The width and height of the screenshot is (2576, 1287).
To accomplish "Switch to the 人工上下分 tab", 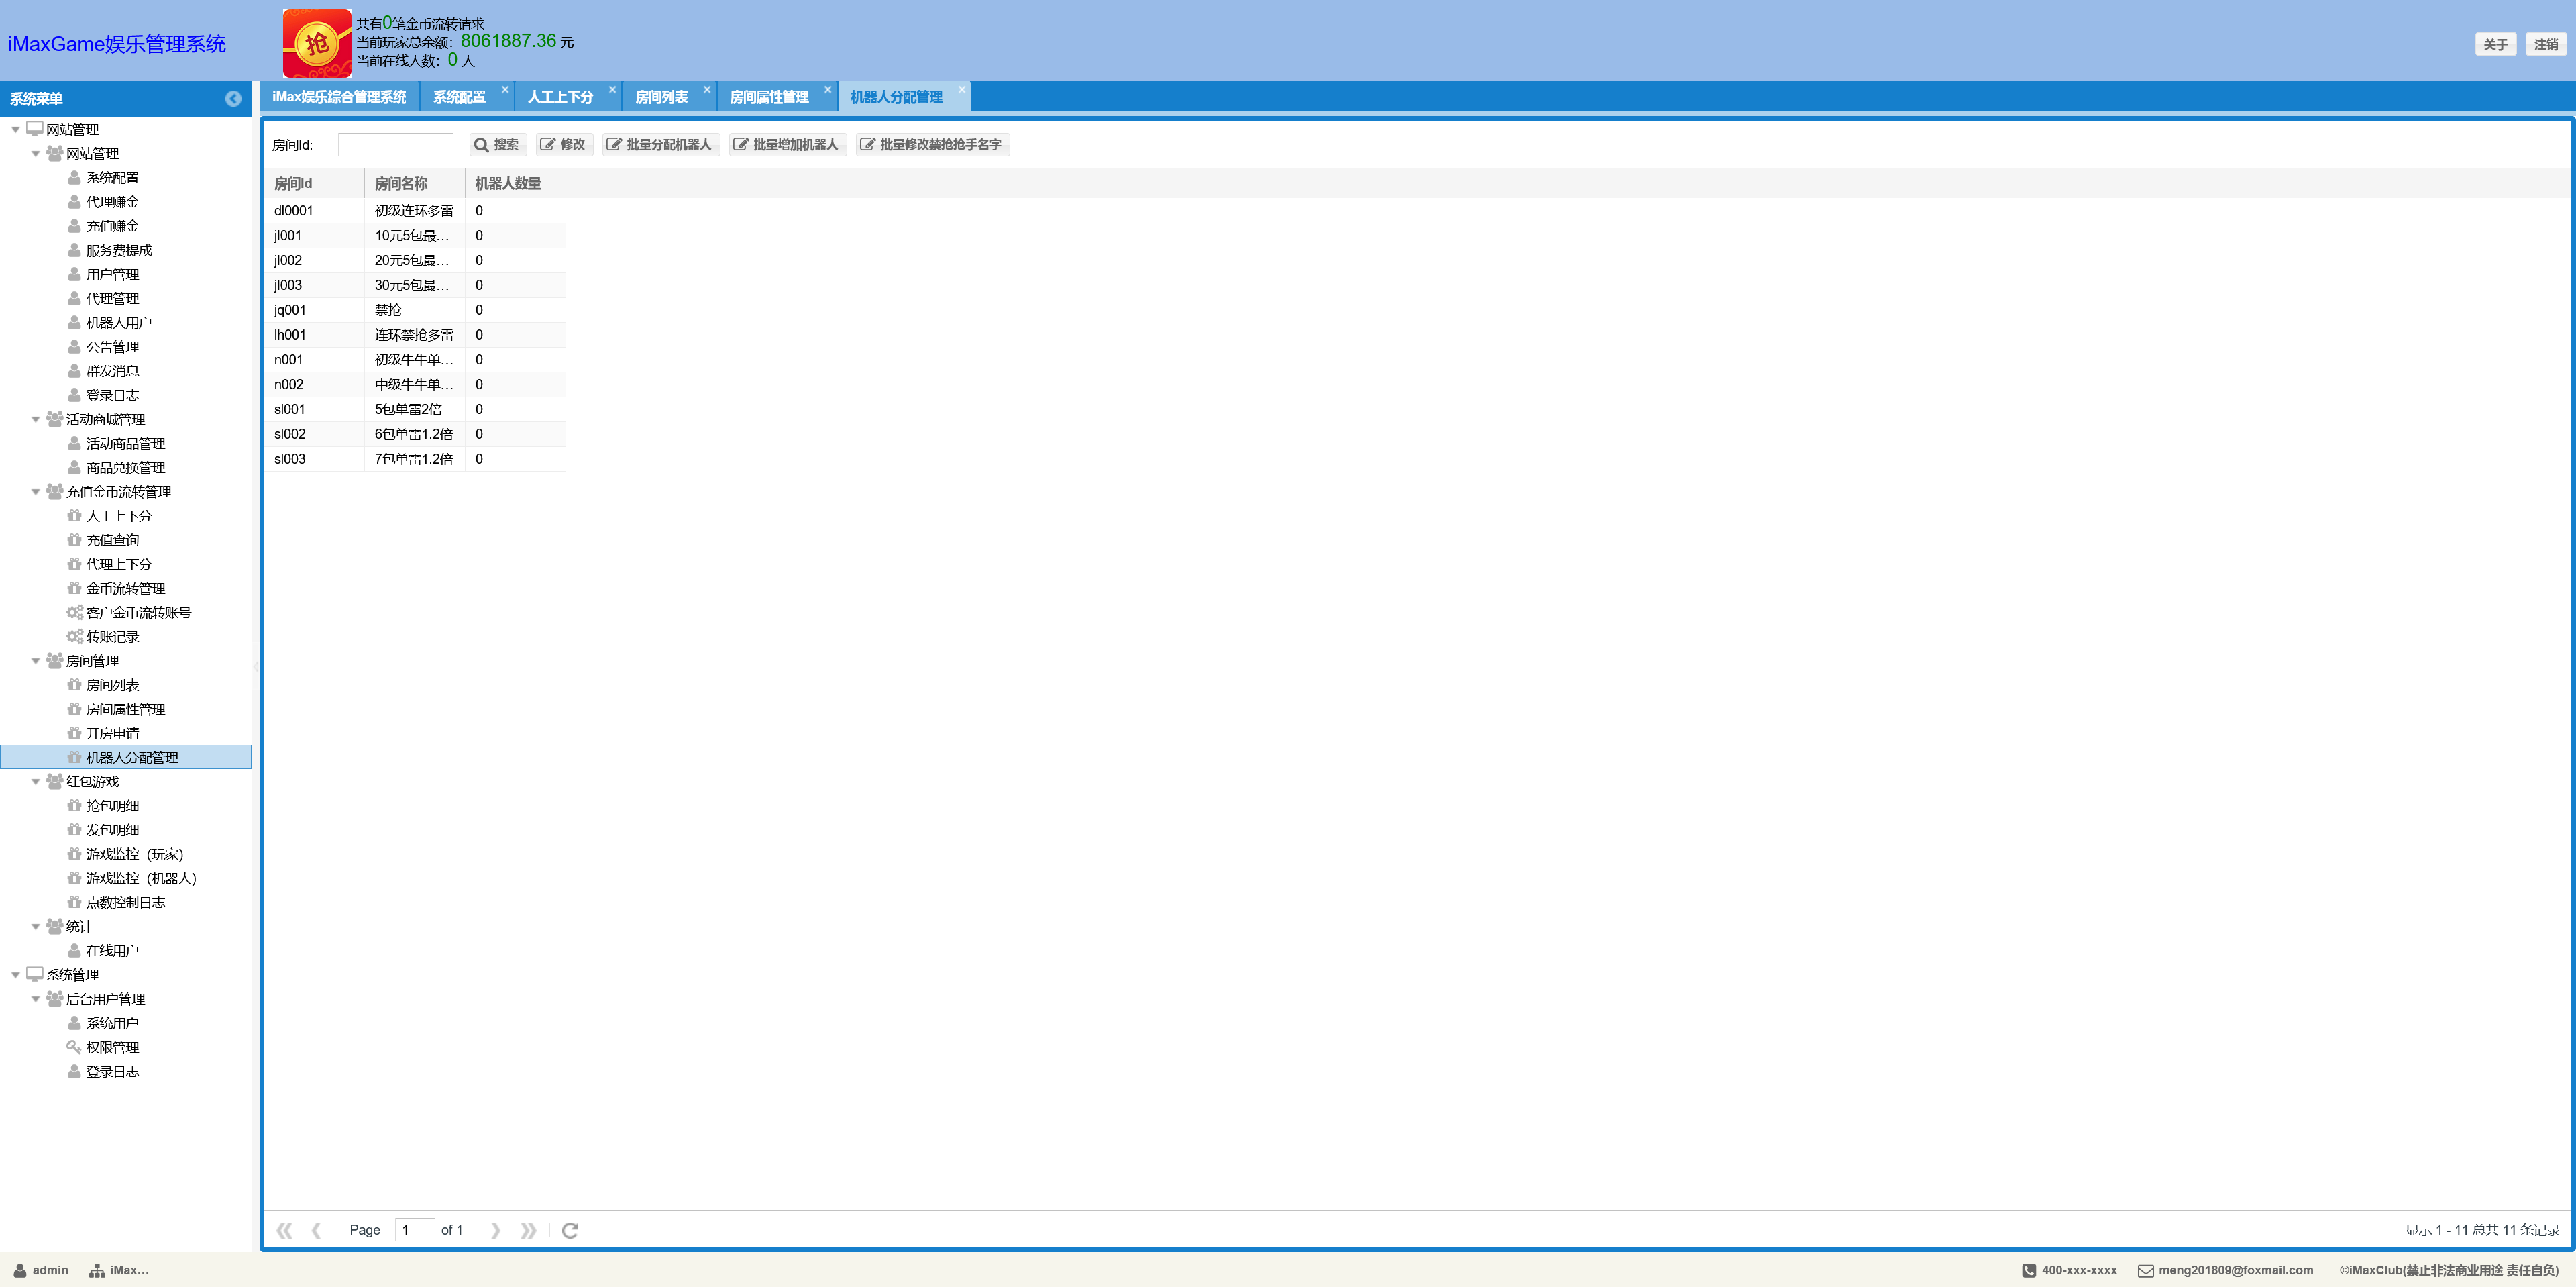I will pyautogui.click(x=560, y=97).
